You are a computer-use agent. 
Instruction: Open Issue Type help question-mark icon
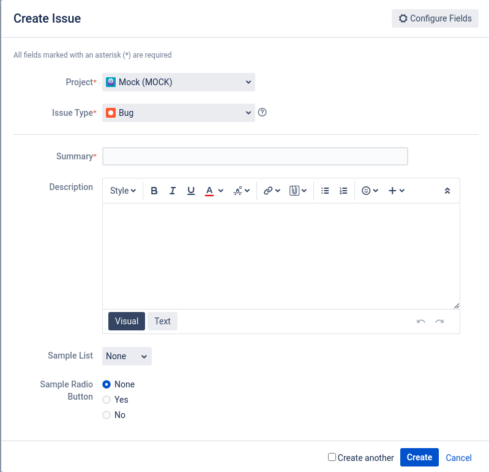pyautogui.click(x=263, y=112)
